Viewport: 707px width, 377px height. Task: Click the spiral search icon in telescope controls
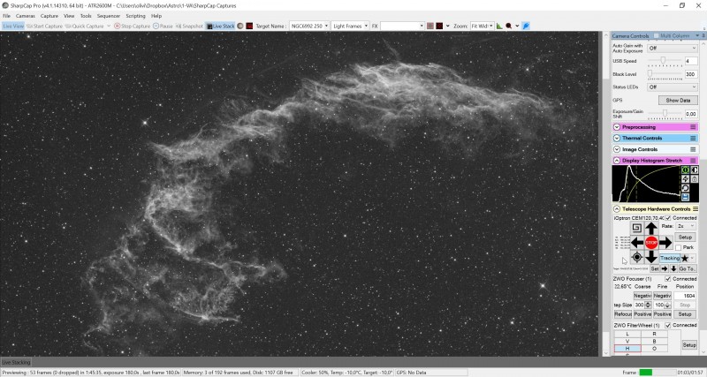point(636,228)
